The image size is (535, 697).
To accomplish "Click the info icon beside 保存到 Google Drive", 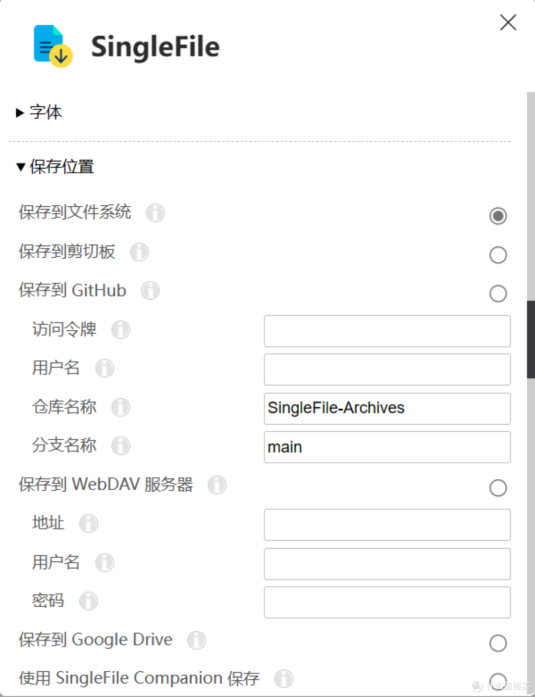I will [196, 640].
